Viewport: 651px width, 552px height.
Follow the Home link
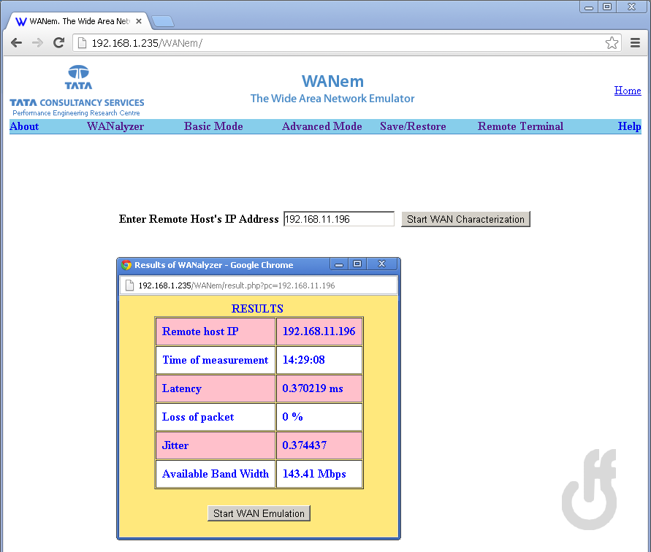[x=628, y=91]
